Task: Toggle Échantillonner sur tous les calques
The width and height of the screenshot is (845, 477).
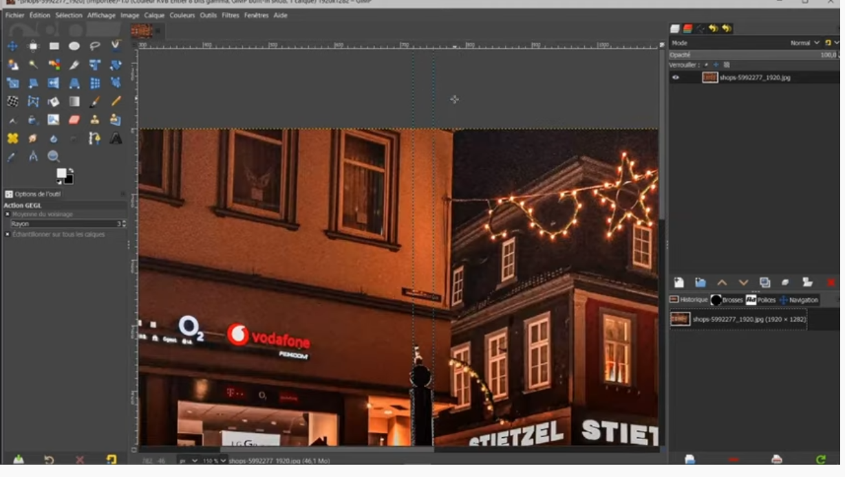Action: pos(8,234)
